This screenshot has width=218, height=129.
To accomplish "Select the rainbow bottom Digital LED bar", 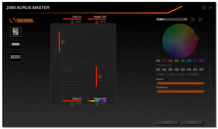I will (97, 101).
